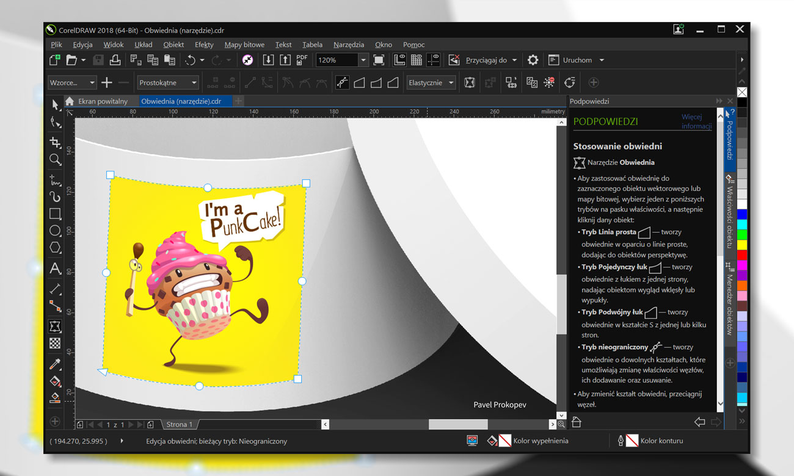Add envelope preset plus button
Viewport: 794px width, 476px height.
[107, 82]
